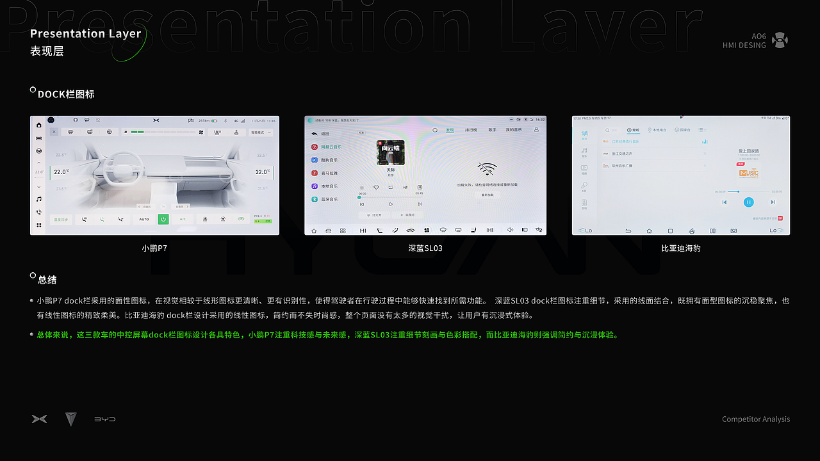This screenshot has height=461, width=820.
Task: Select right 22.0℃ passenger temperature in Xpeng
Action: pyautogui.click(x=263, y=172)
